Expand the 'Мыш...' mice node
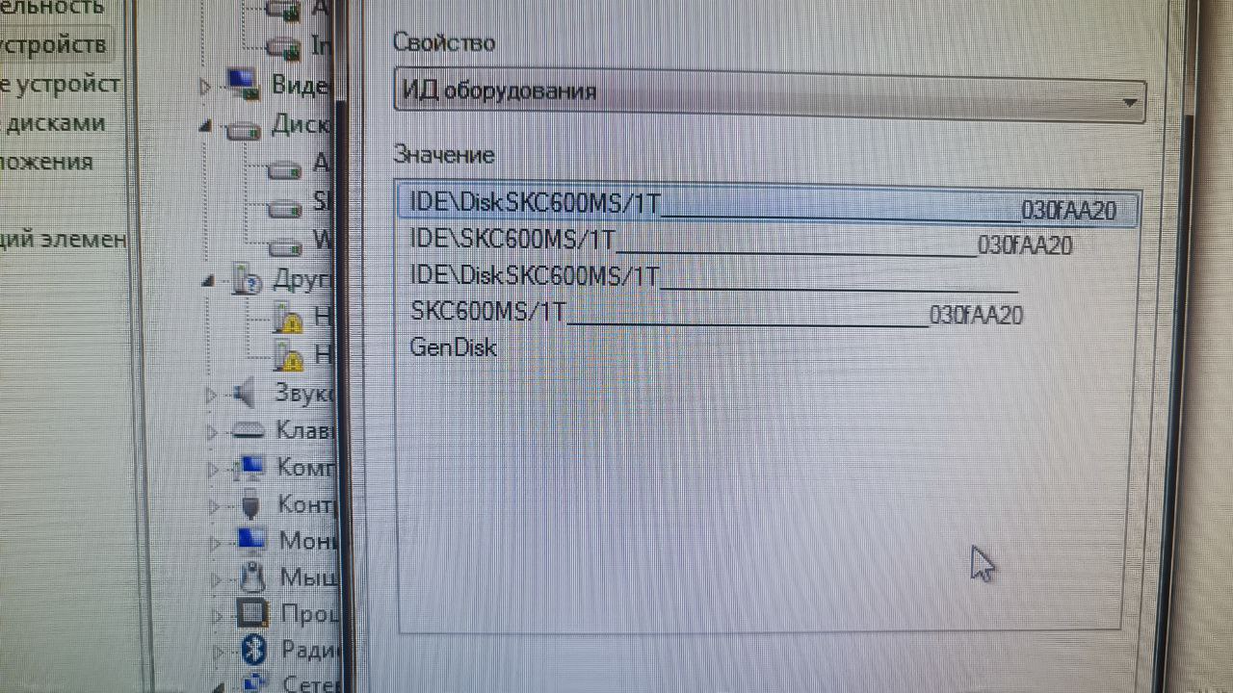The width and height of the screenshot is (1233, 693). click(x=214, y=578)
